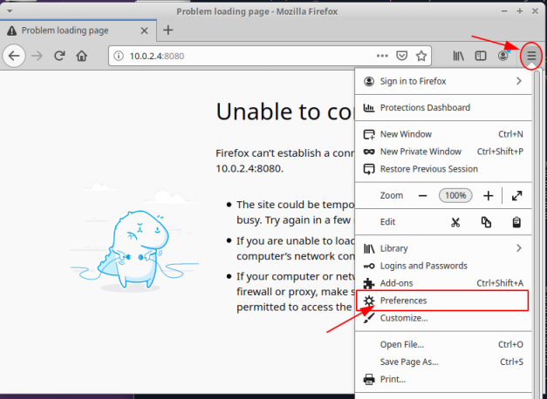Open the Firefox home page icon

click(x=82, y=56)
